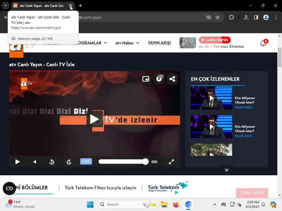The height and width of the screenshot is (211, 282).
Task: Start video with the center play button
Action: point(95,119)
